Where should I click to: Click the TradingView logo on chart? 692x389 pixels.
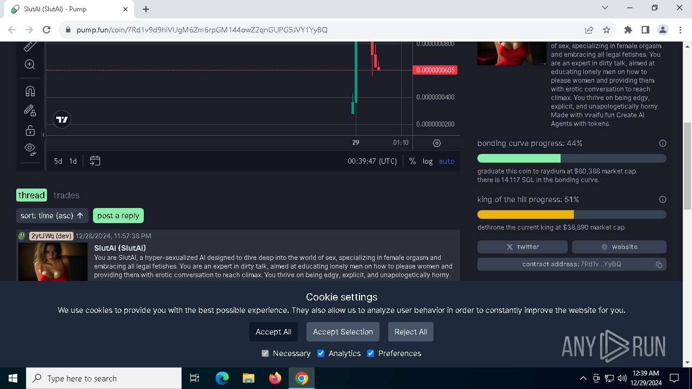coord(62,119)
